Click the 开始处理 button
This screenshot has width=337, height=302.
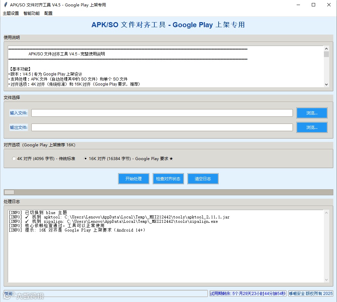134,179
